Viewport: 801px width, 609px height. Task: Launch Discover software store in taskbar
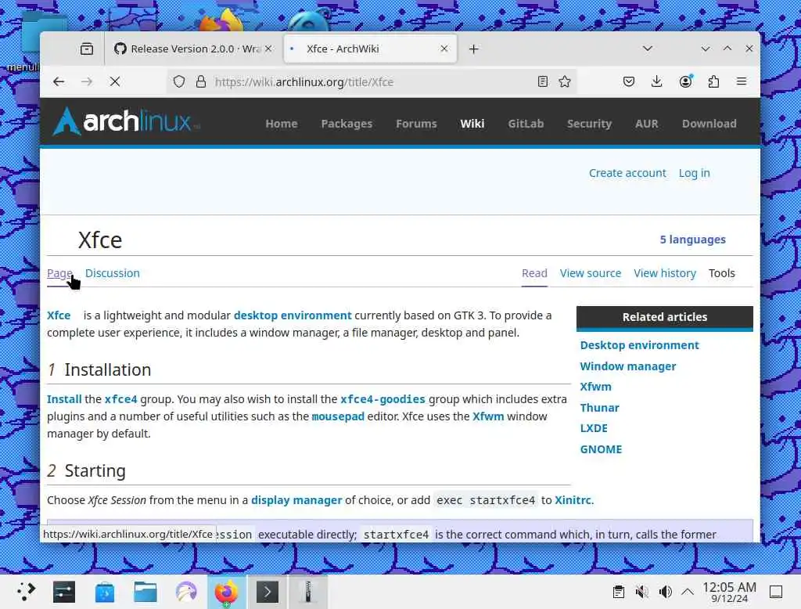pyautogui.click(x=105, y=592)
